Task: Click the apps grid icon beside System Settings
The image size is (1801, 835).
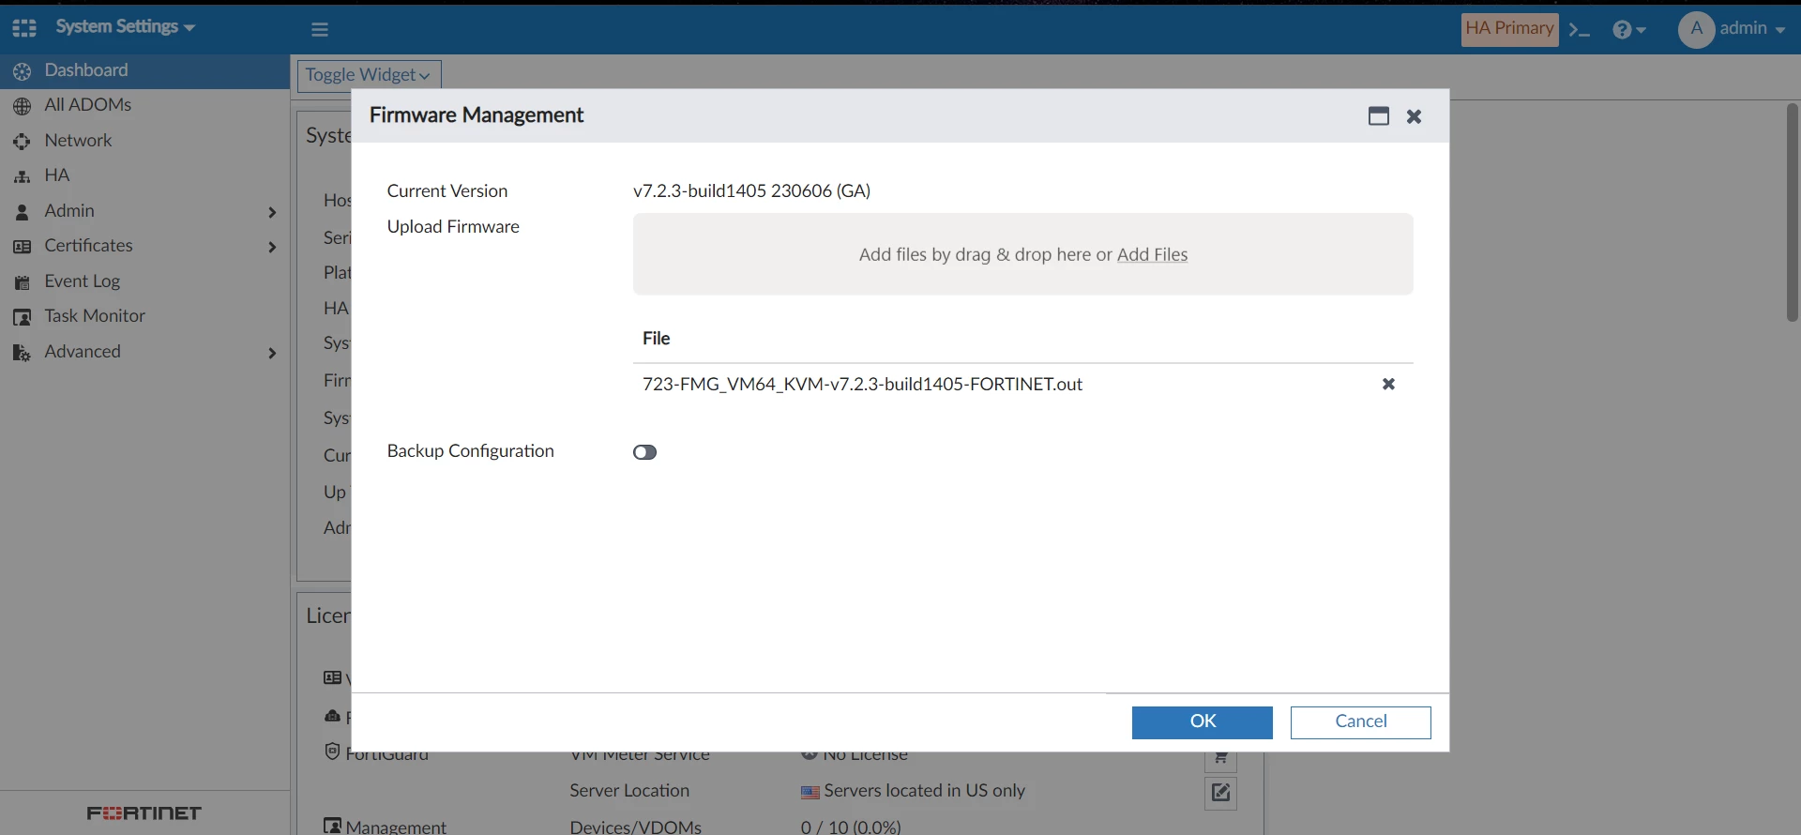Action: (24, 28)
